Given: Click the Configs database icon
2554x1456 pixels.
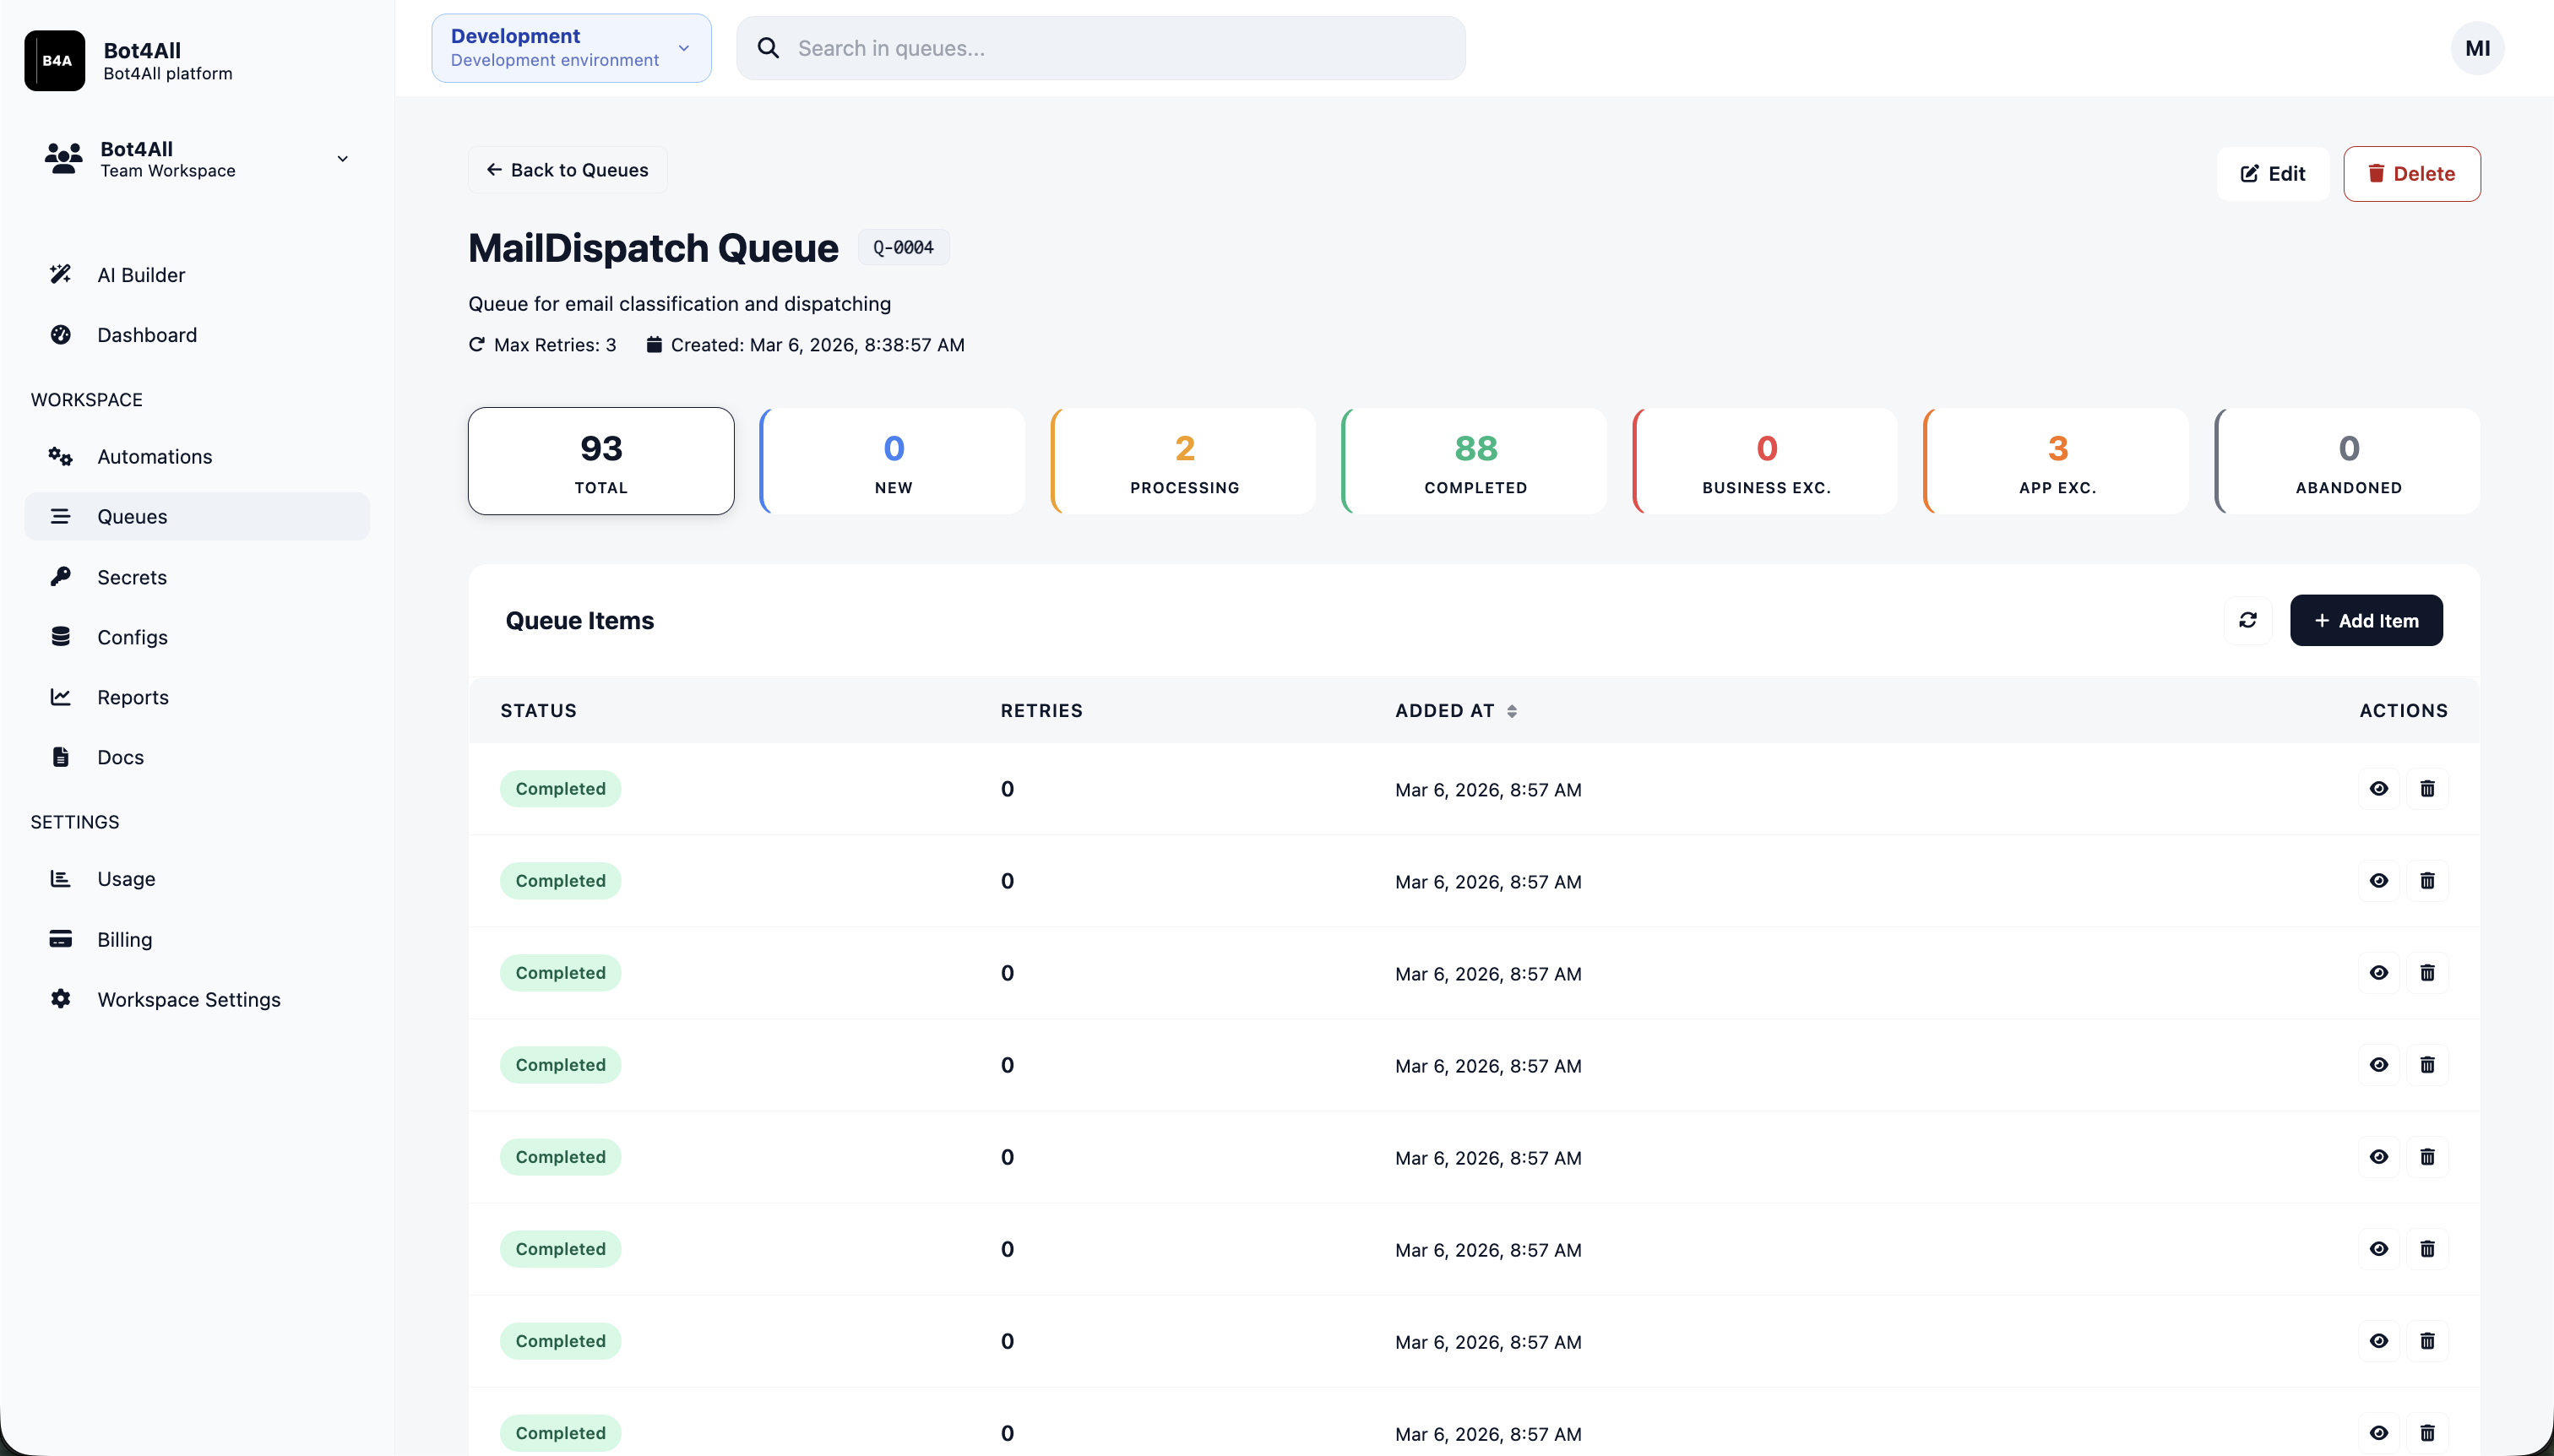Looking at the screenshot, I should [60, 636].
